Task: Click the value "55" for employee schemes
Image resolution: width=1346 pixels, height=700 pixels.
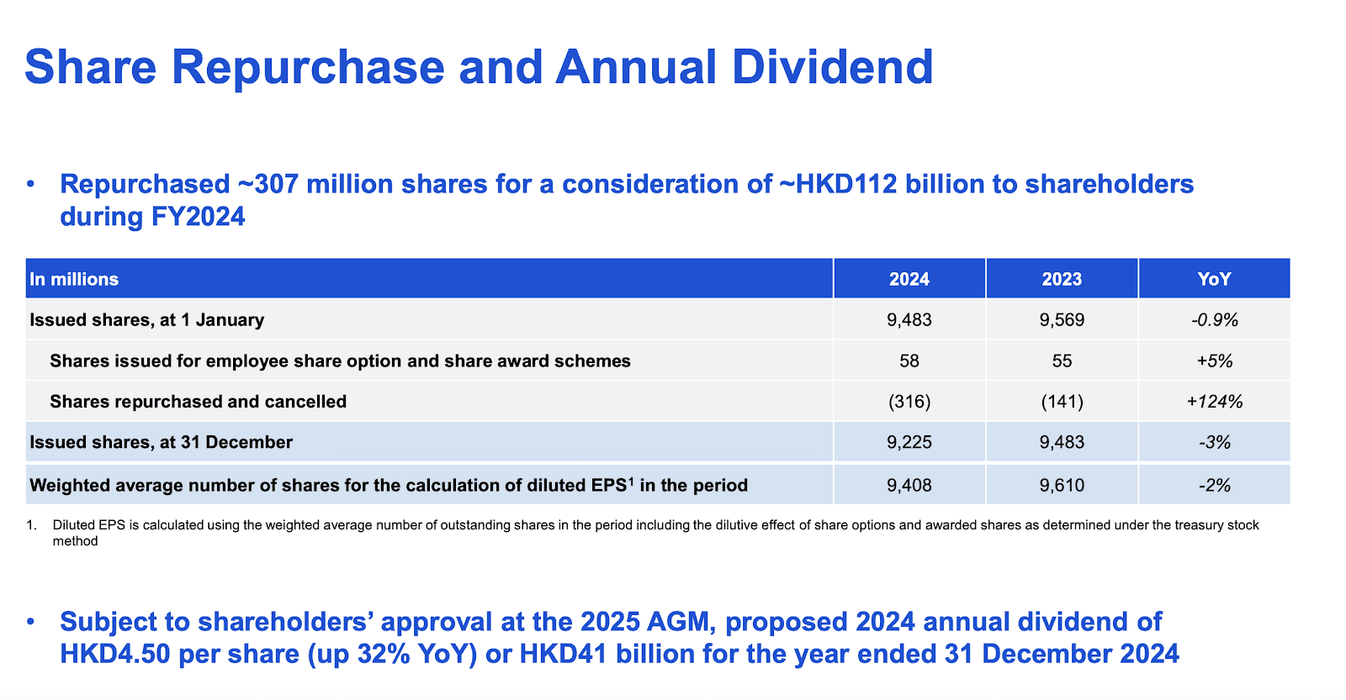Action: tap(1062, 361)
